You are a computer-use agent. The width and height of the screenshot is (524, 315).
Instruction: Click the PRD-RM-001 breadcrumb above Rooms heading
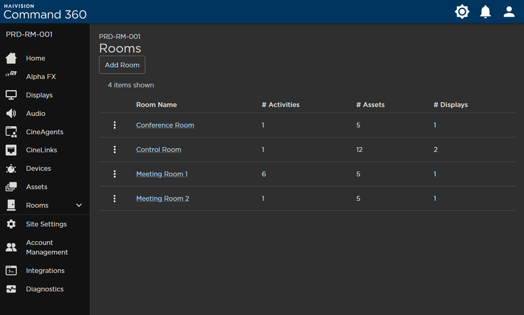(x=120, y=36)
